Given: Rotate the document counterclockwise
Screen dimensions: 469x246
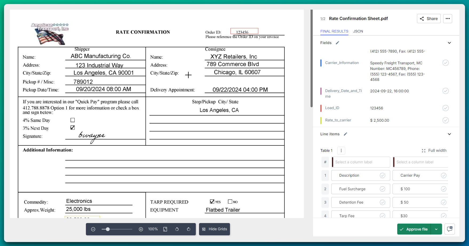Looking at the screenshot, I should (177, 229).
